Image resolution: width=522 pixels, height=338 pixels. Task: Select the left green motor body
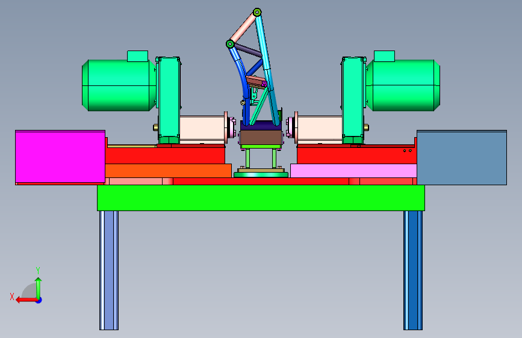point(119,85)
